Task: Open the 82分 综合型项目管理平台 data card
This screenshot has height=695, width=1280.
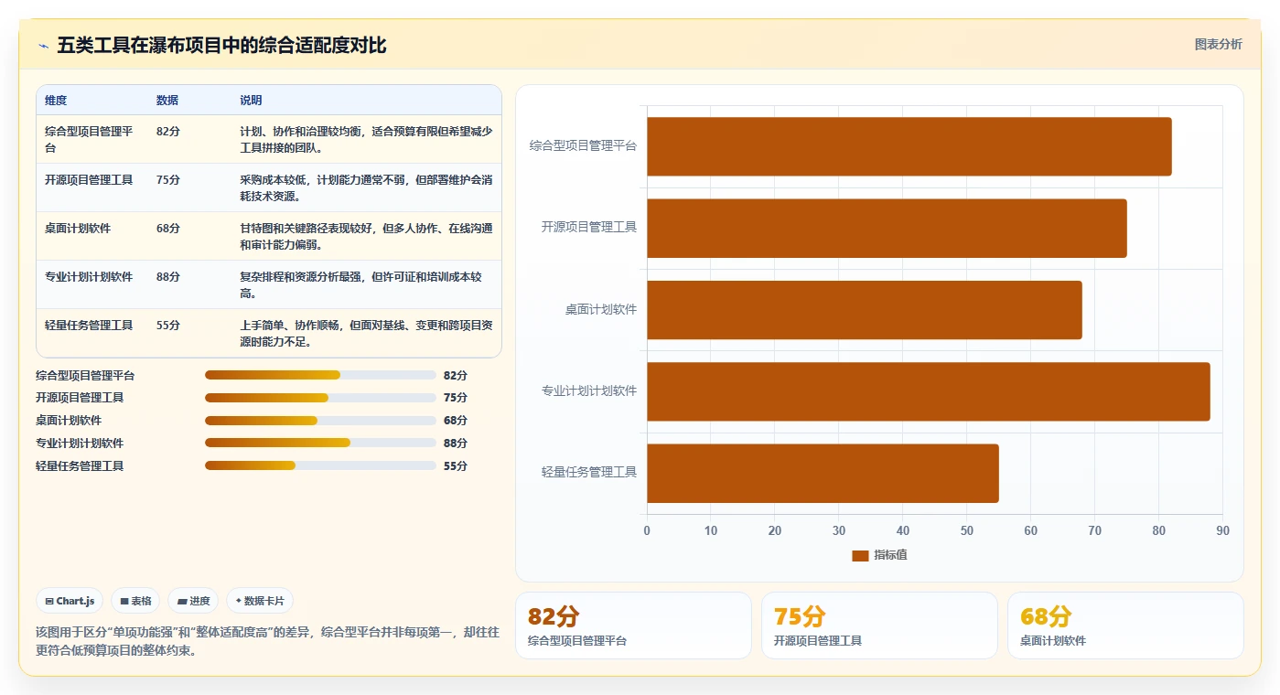Action: (633, 625)
